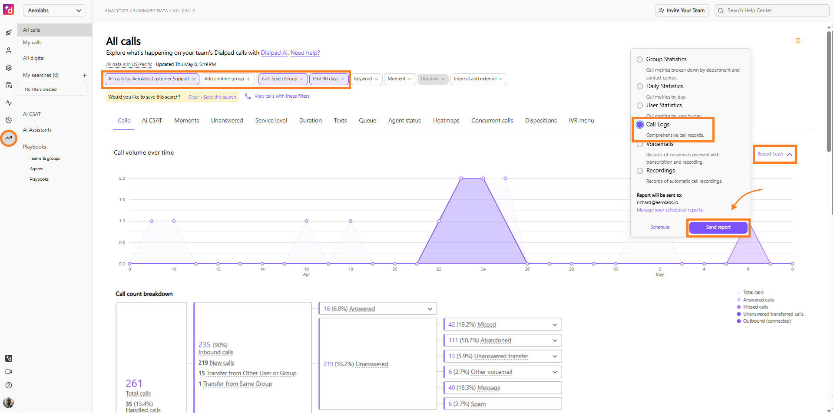Switch to the Heatmaps tab
Viewport: 834px width, 413px height.
click(446, 121)
